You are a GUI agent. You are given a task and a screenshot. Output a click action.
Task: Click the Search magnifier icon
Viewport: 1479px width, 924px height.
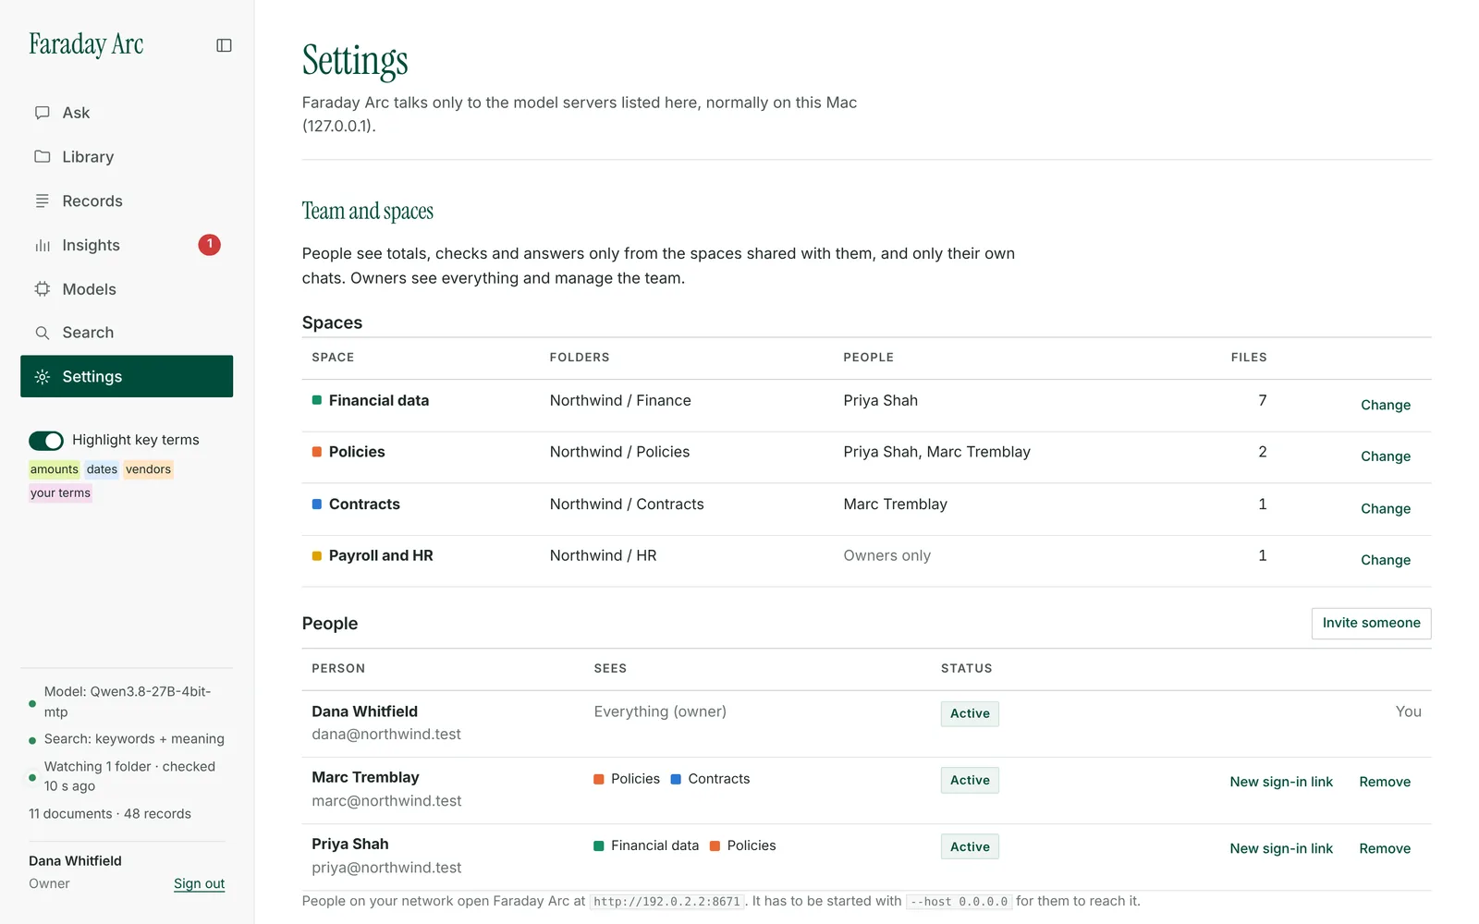[x=43, y=333]
